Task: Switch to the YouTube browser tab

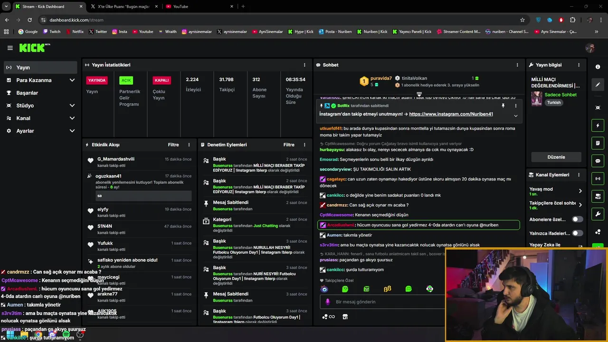Action: tap(199, 7)
